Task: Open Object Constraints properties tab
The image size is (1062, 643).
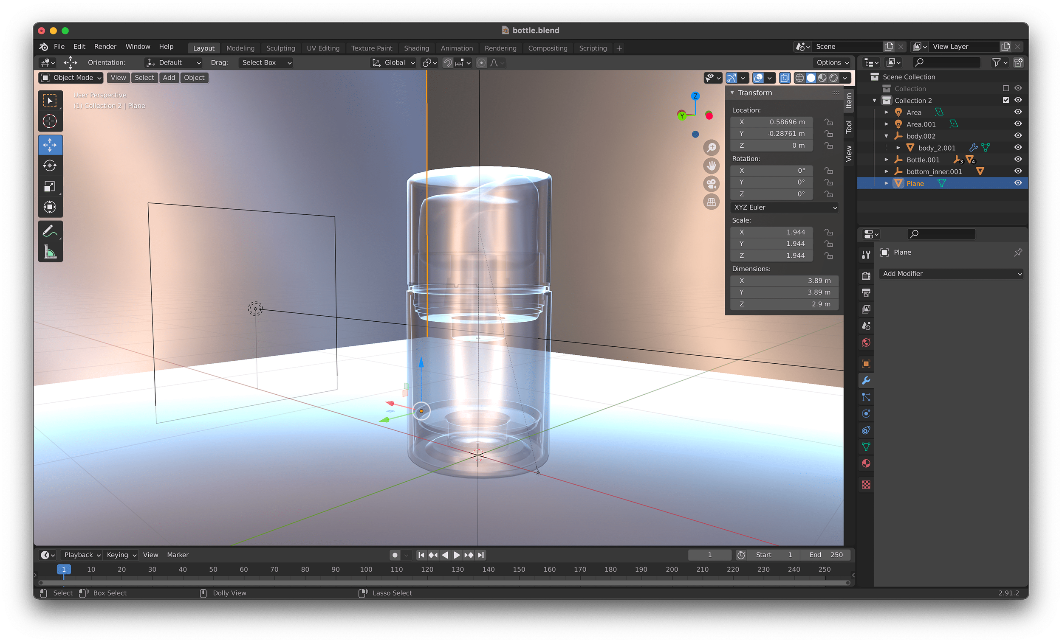Action: point(866,430)
